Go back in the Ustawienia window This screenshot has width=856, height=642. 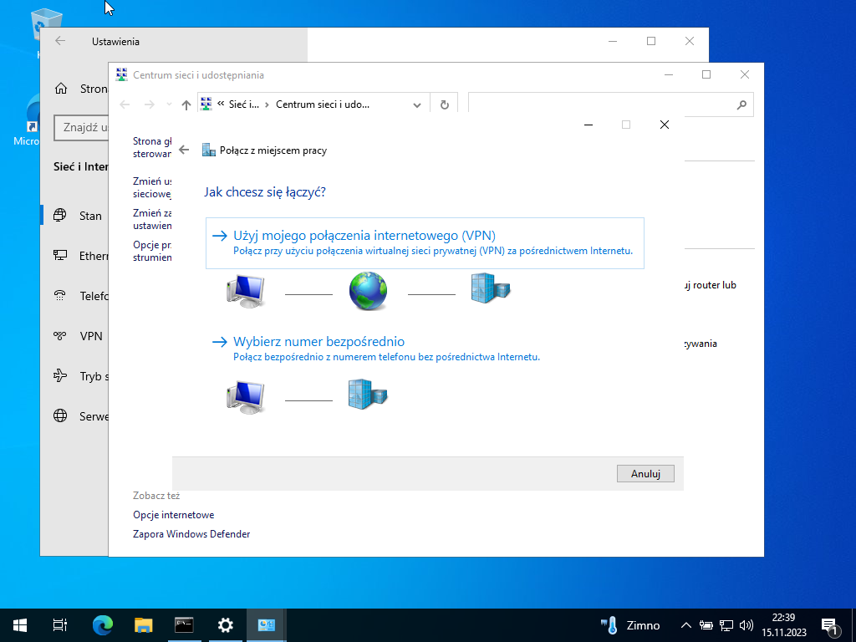click(60, 41)
